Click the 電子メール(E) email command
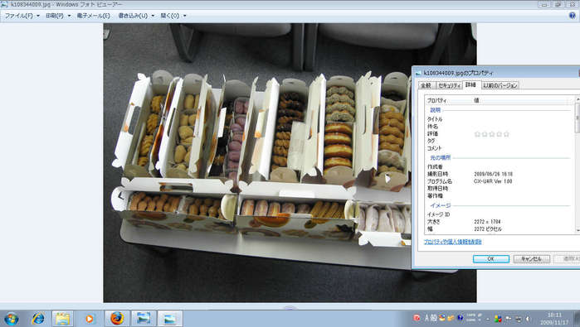The height and width of the screenshot is (327, 580). pos(93,16)
